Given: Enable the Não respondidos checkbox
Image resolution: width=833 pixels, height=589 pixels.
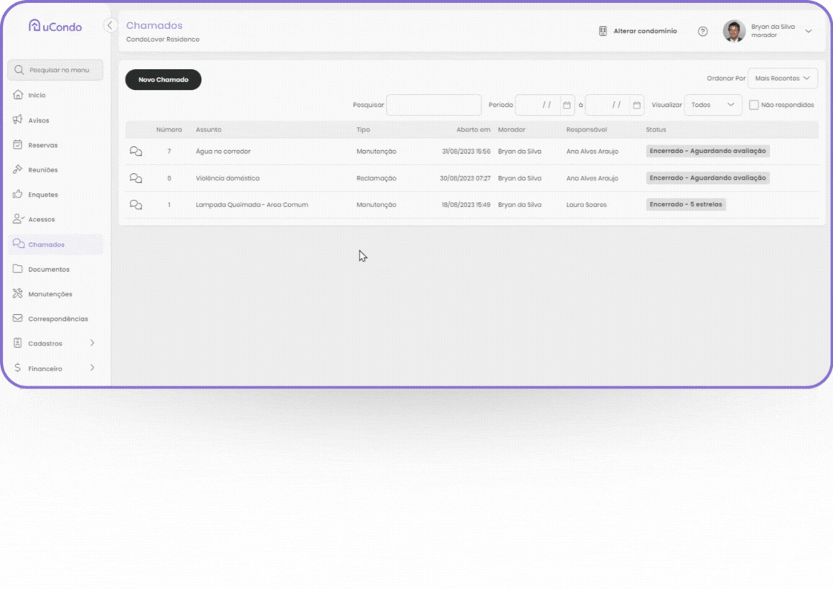Looking at the screenshot, I should (754, 105).
